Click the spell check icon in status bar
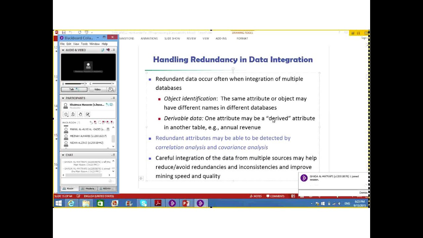Image resolution: width=423 pixels, height=238 pixels. pos(78,196)
